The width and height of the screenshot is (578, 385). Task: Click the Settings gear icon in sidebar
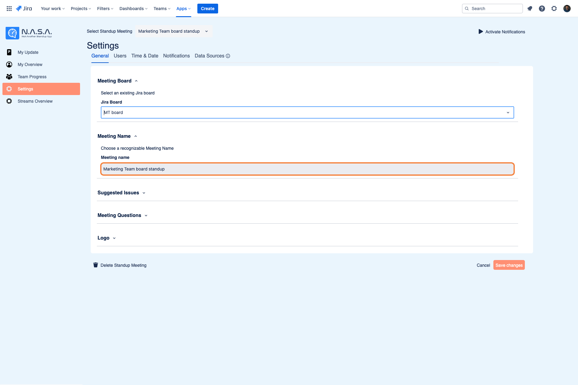pos(9,89)
